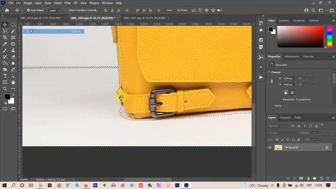Toggle link between canvas width and height
Screen dimensions: 336x189
271,81
